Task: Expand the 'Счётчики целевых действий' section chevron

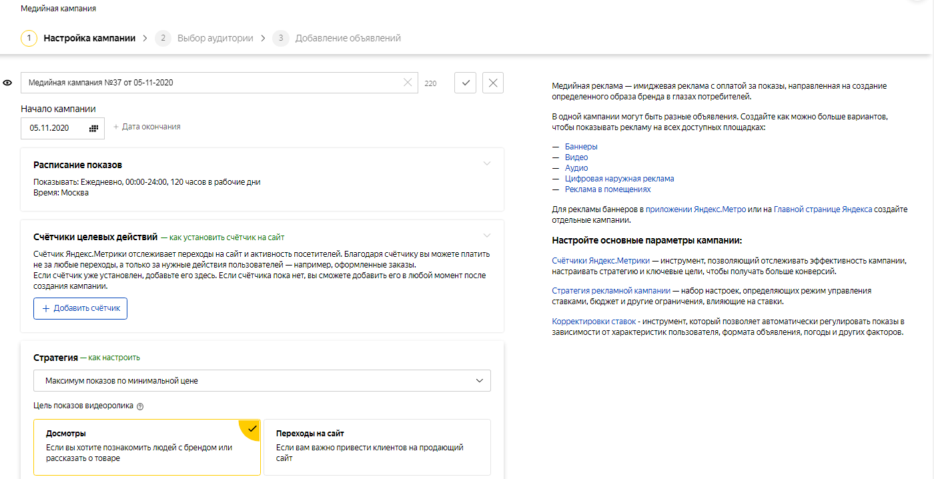Action: point(487,235)
